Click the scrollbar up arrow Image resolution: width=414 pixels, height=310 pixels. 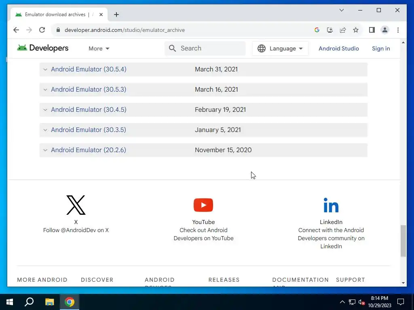403,42
